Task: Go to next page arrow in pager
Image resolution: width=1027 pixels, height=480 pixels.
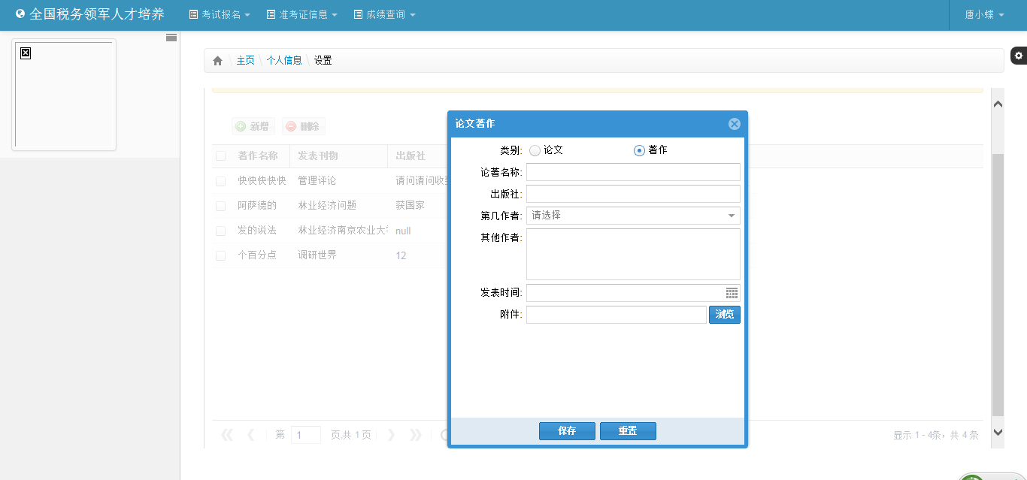Action: (391, 435)
